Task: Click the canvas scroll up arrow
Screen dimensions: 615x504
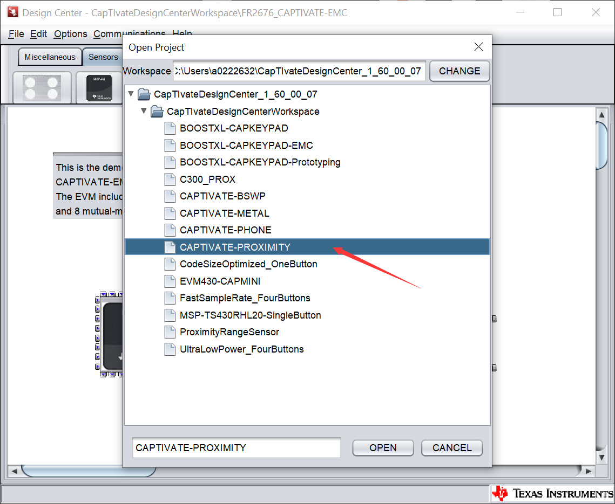Action: [602, 114]
